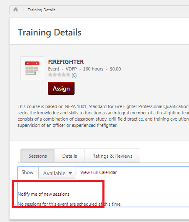Screen dimensions: 189x222
Task: Rate the event three stars
Action: coord(59,75)
